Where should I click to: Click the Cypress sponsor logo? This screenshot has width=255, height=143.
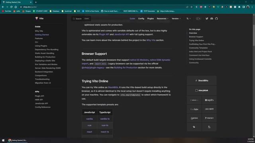click(194, 118)
